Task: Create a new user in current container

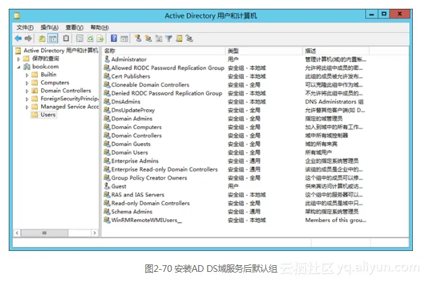Action: pos(138,38)
